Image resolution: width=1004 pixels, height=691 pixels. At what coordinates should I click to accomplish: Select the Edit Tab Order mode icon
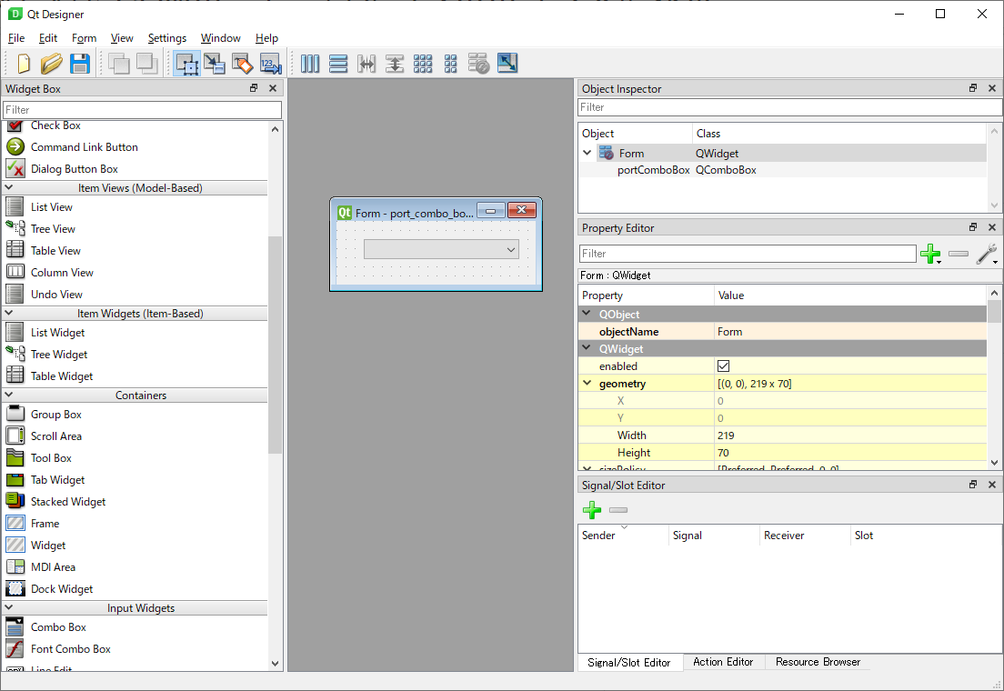tap(271, 64)
